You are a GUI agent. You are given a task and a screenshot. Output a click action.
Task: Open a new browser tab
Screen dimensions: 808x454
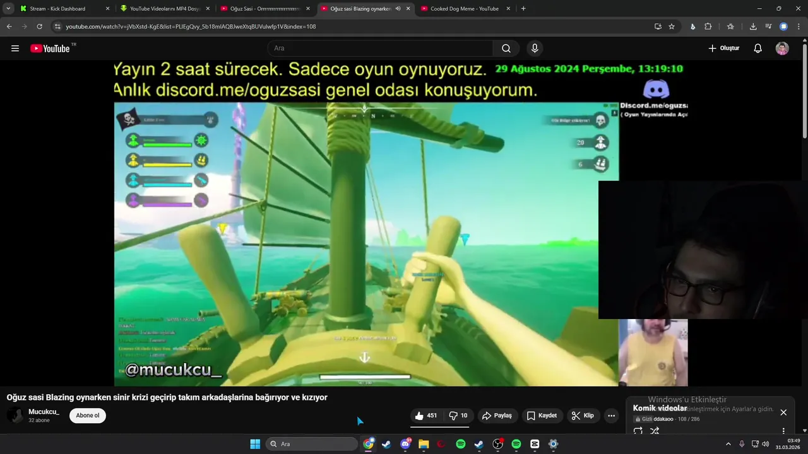523,9
